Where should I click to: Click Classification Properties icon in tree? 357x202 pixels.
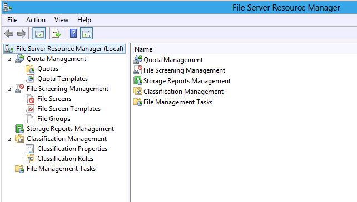[30, 149]
